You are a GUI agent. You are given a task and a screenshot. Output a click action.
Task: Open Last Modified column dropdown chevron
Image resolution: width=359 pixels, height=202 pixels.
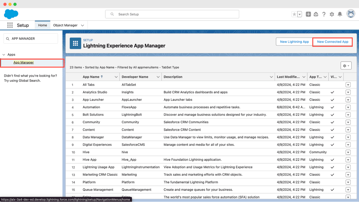(304, 77)
